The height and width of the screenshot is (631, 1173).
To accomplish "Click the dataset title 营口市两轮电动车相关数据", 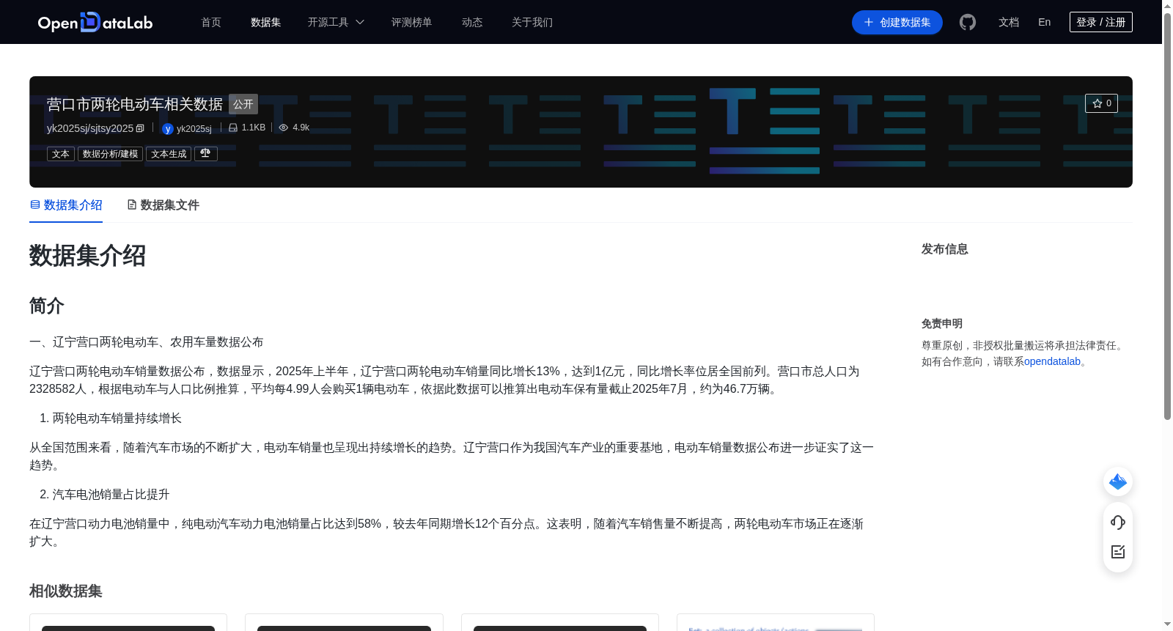I will click(135, 104).
